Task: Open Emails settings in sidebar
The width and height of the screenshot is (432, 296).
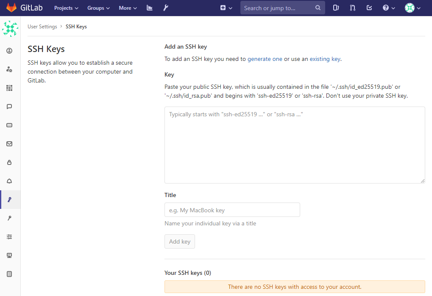Action: pos(9,144)
